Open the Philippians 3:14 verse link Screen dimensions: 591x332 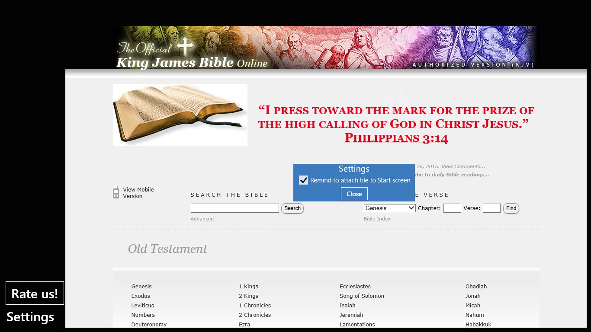[396, 137]
